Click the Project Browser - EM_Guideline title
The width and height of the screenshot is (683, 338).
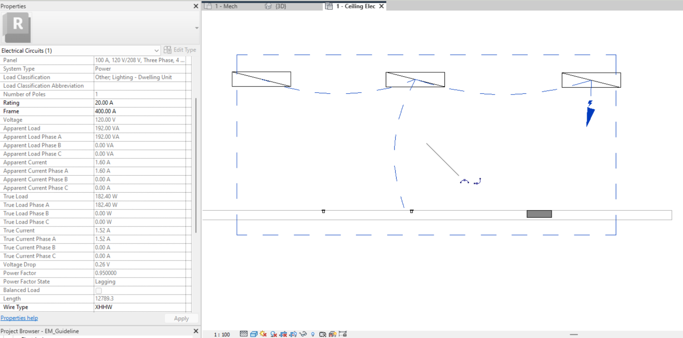pyautogui.click(x=40, y=331)
